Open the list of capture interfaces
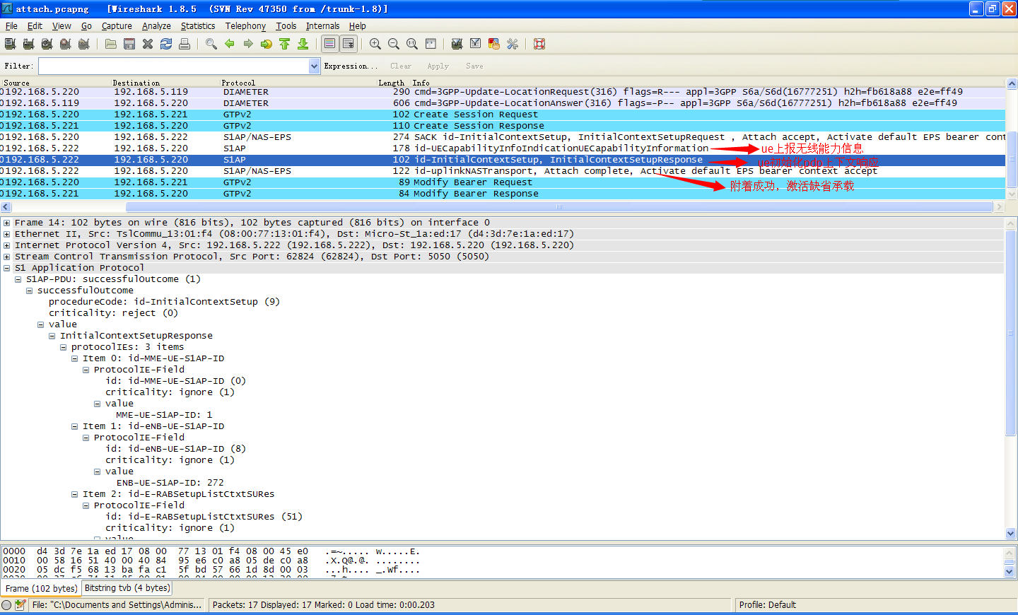 (10, 44)
